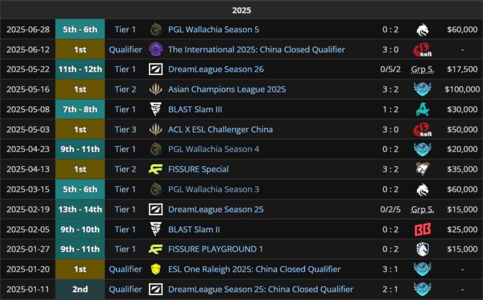Click the 2025 year header

pyautogui.click(x=241, y=10)
